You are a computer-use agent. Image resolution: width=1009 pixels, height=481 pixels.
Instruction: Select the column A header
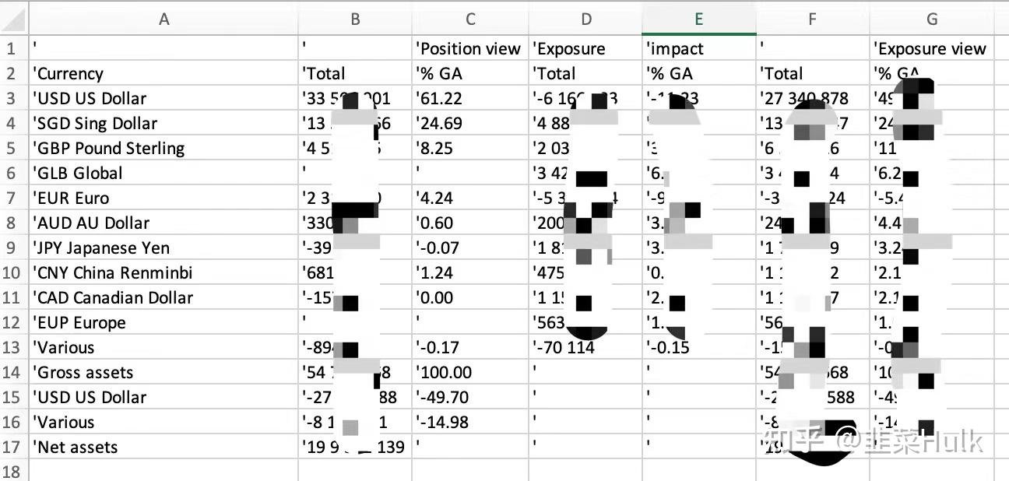coord(163,19)
